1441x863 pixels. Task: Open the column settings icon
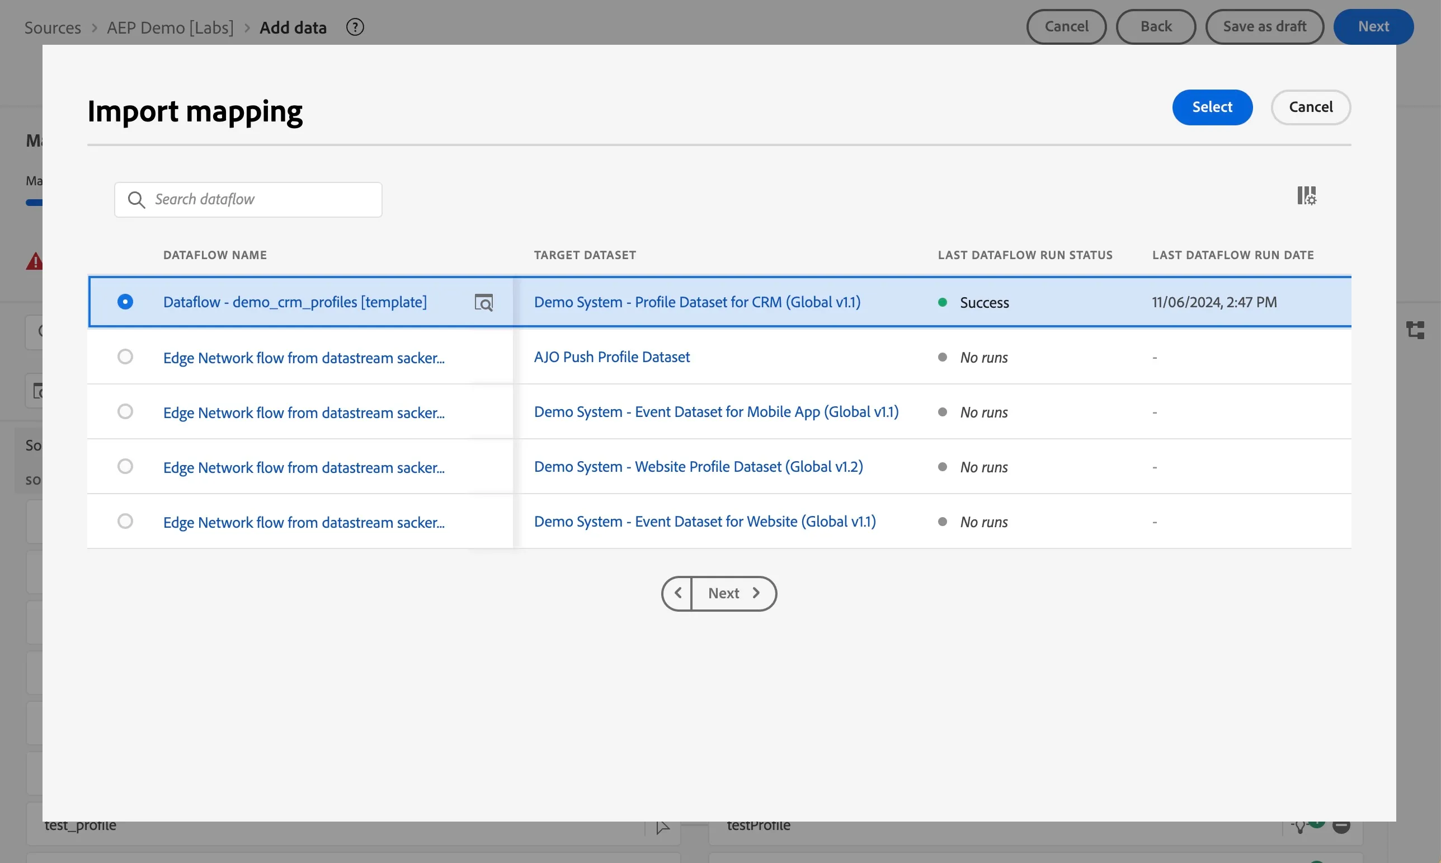click(1306, 196)
